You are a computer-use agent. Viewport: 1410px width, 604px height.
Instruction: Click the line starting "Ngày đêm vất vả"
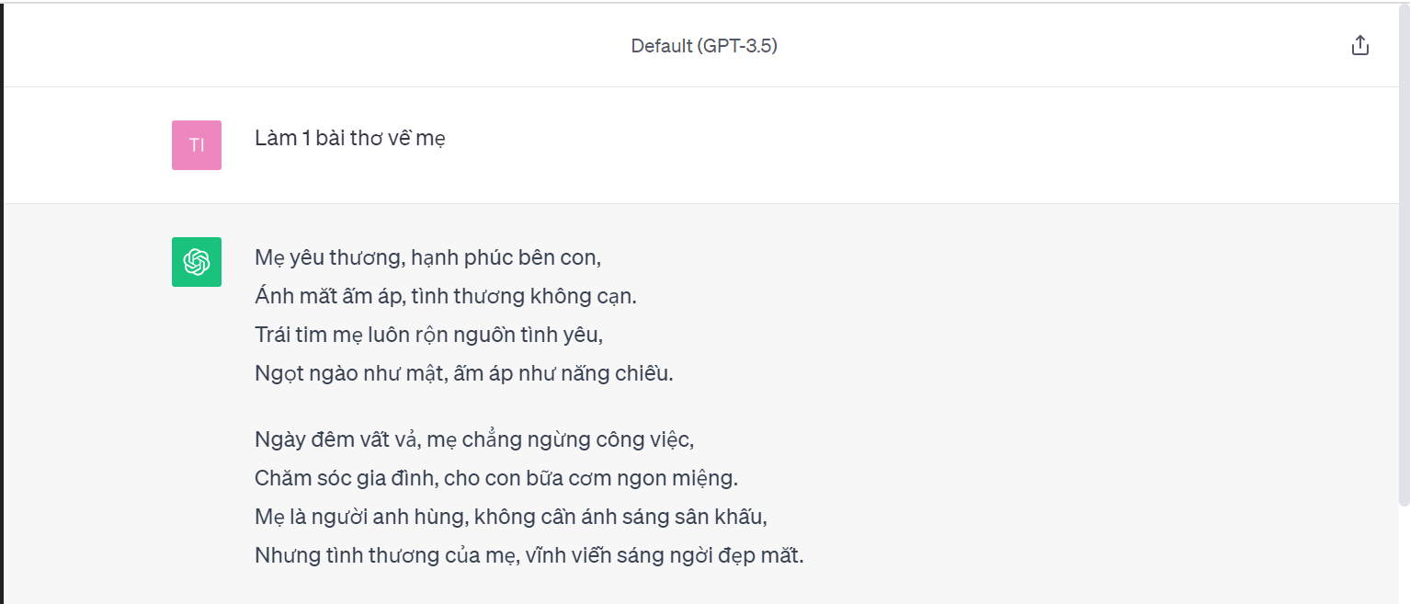tap(473, 439)
